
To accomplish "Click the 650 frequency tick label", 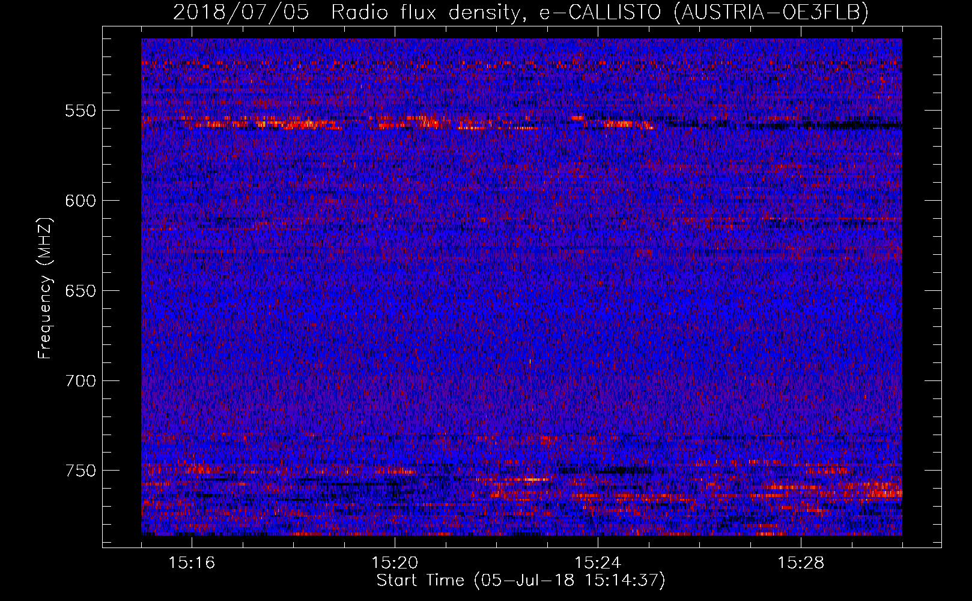I will [80, 291].
